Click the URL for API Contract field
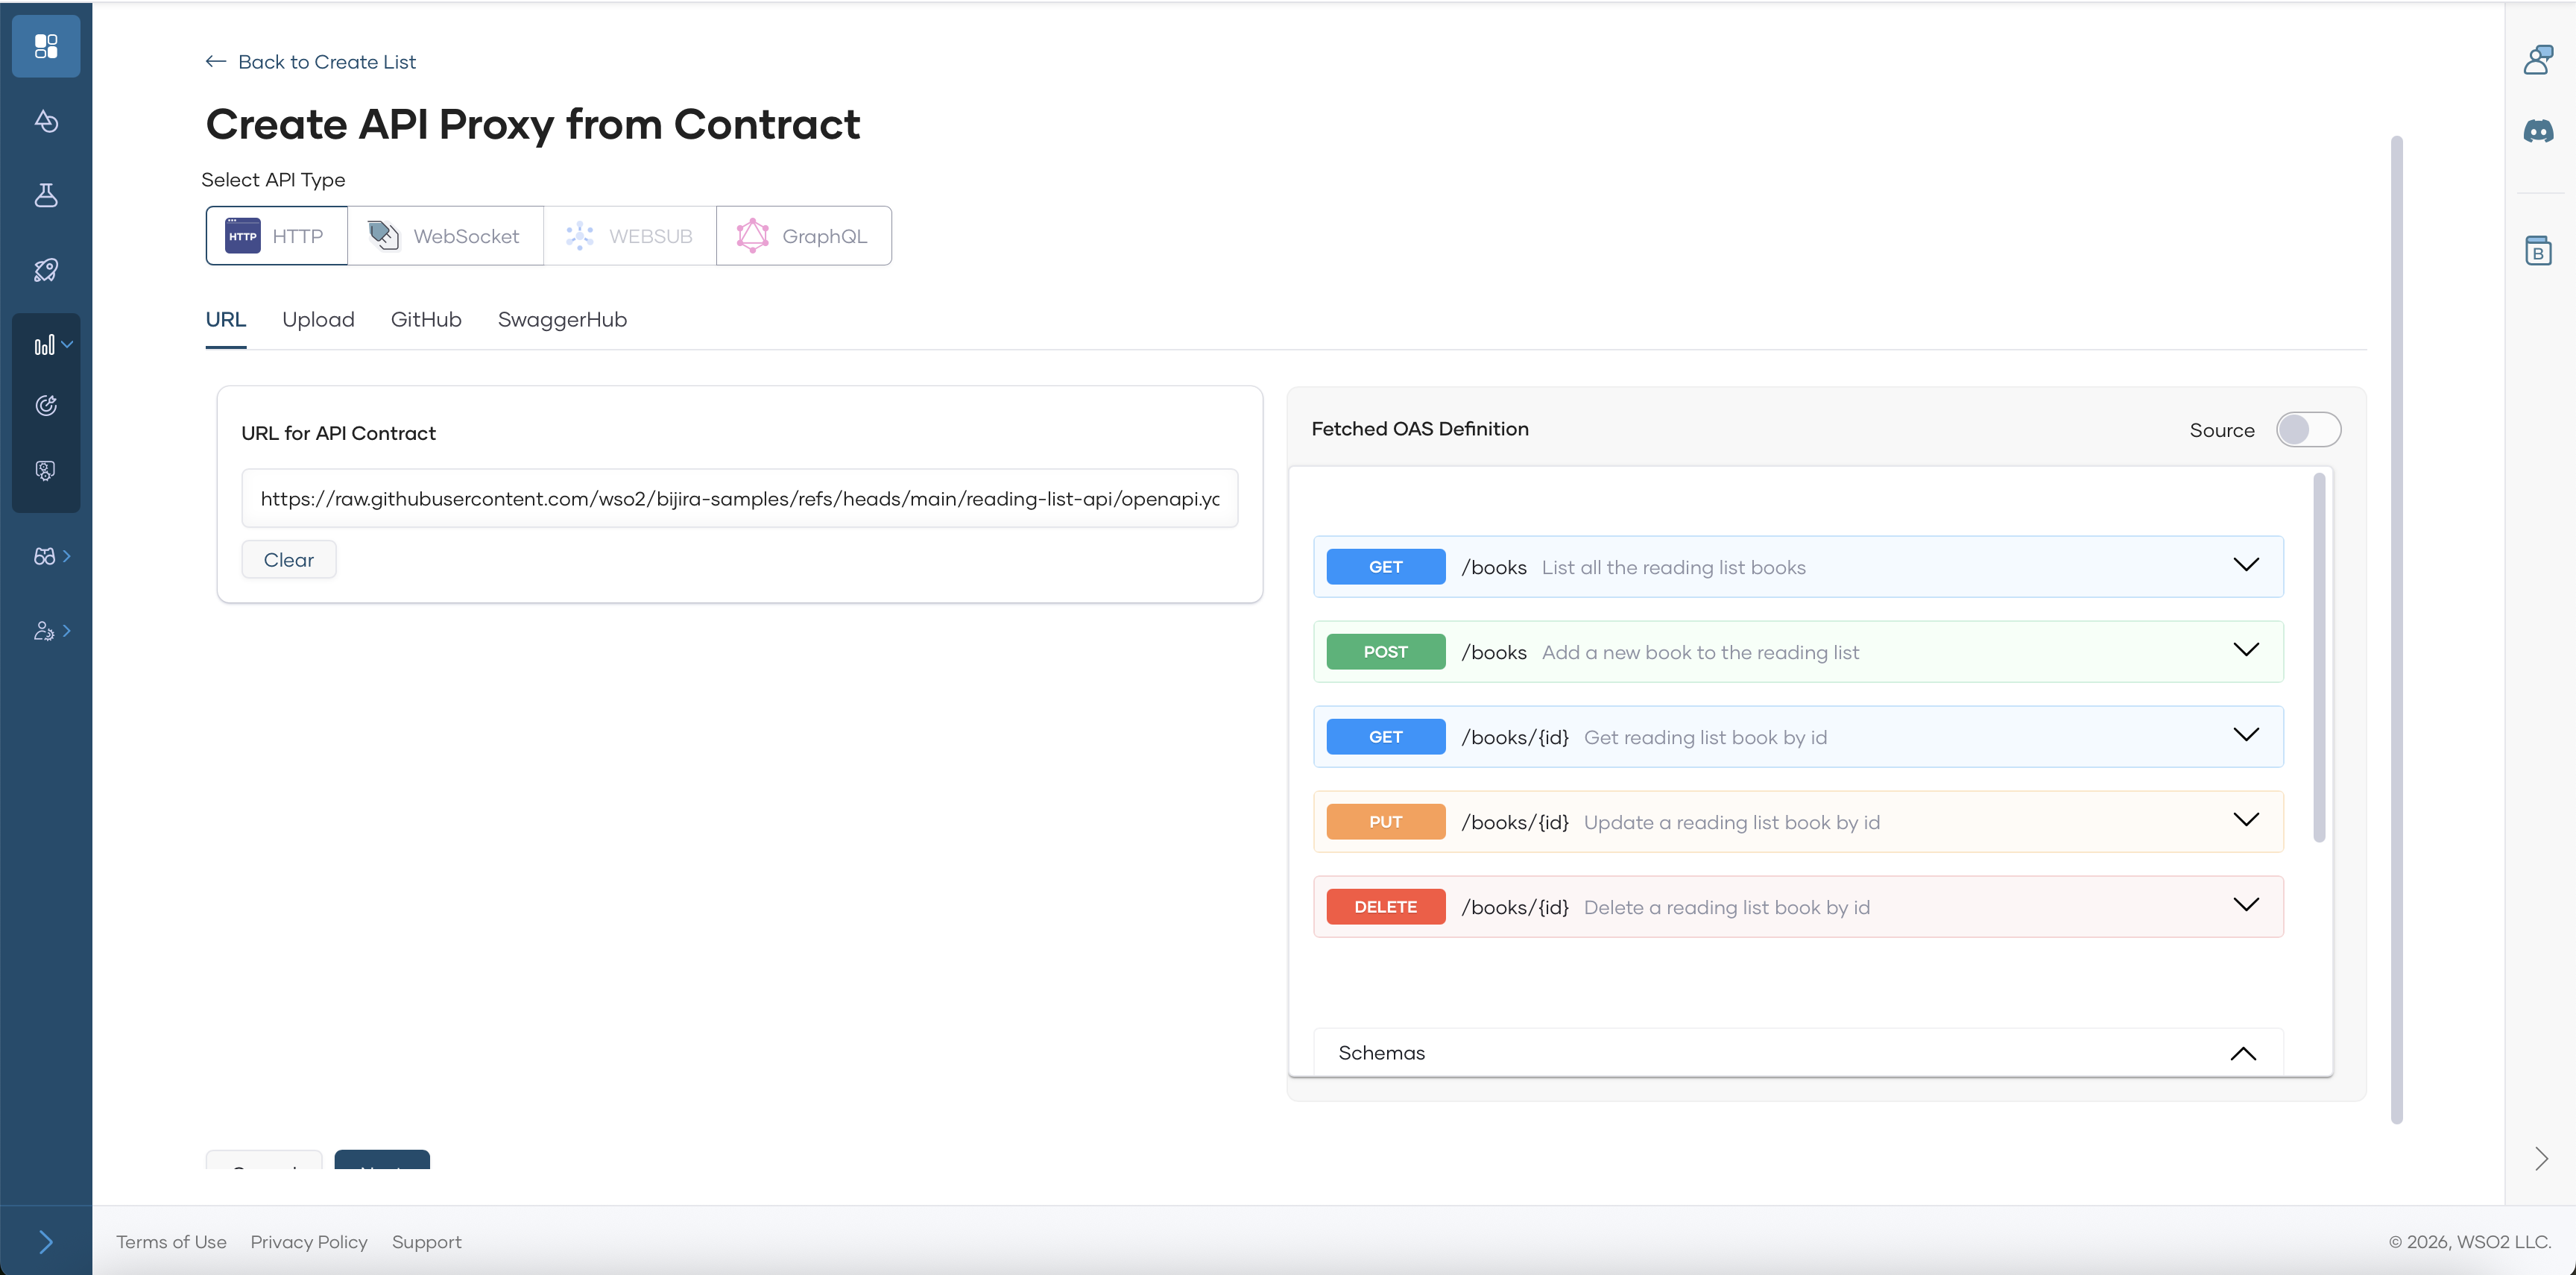 pyautogui.click(x=739, y=499)
